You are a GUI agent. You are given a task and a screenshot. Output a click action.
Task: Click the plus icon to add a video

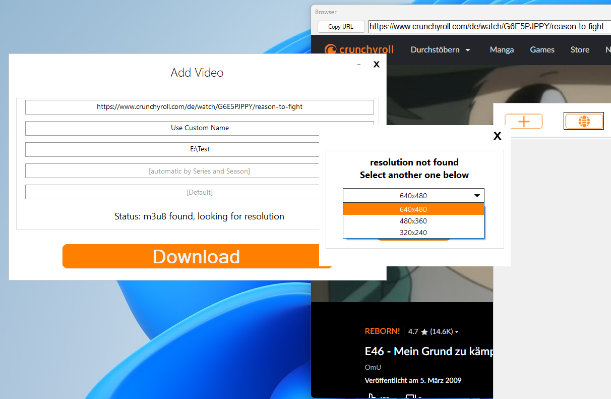tap(524, 121)
